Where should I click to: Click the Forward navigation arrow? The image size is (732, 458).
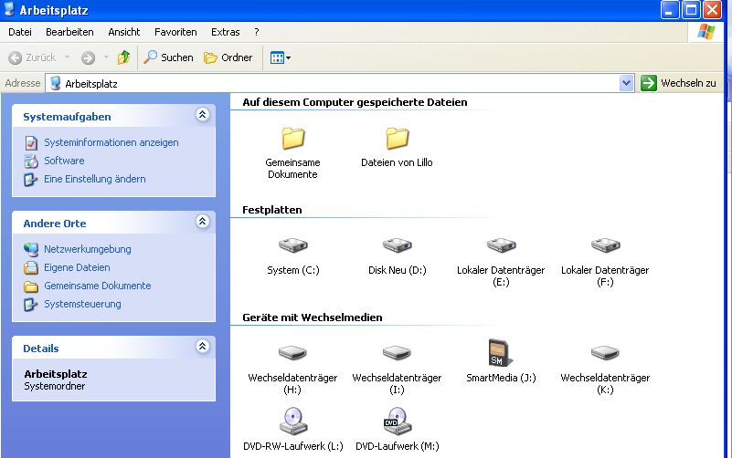click(88, 57)
